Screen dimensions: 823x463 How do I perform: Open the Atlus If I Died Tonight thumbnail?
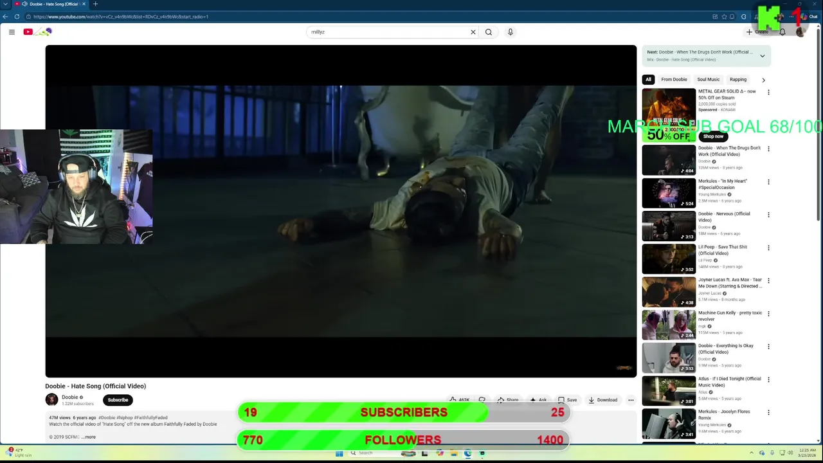pyautogui.click(x=669, y=390)
